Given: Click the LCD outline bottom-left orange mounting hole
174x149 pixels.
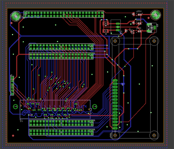Looking at the screenshot, I should click(x=115, y=135).
